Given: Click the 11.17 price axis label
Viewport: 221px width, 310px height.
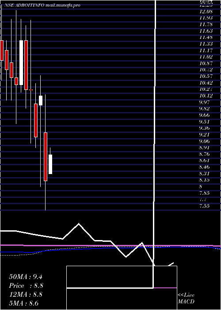Looking at the screenshot, I should pos(206,50).
